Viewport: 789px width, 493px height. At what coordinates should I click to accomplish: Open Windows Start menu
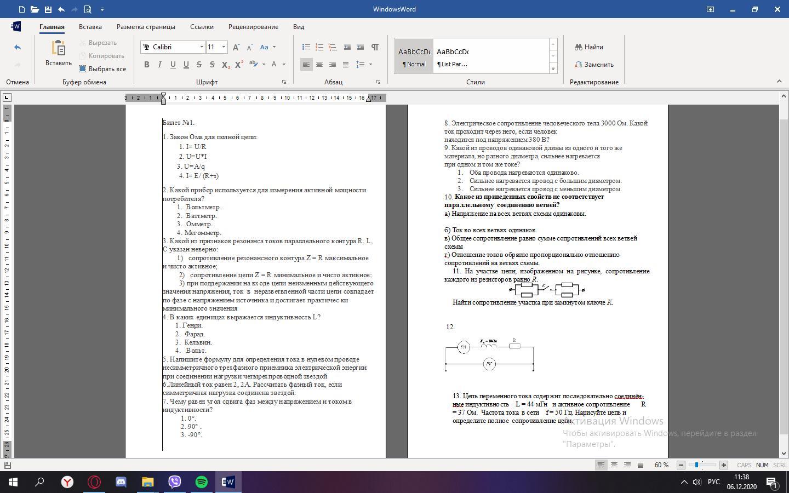click(13, 482)
